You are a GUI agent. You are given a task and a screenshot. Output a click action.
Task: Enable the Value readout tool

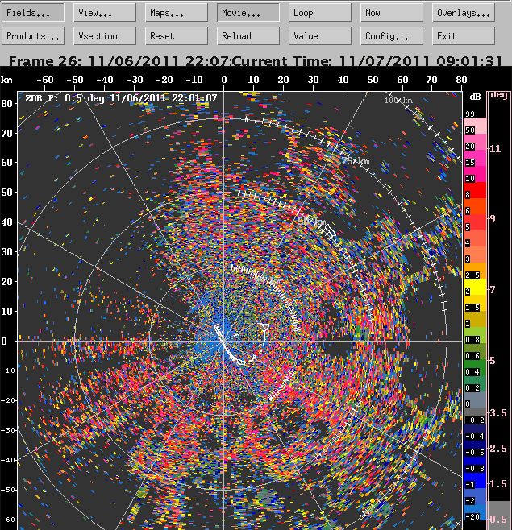tap(320, 36)
